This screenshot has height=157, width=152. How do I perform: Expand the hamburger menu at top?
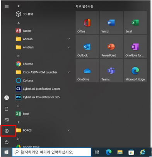(7, 6)
